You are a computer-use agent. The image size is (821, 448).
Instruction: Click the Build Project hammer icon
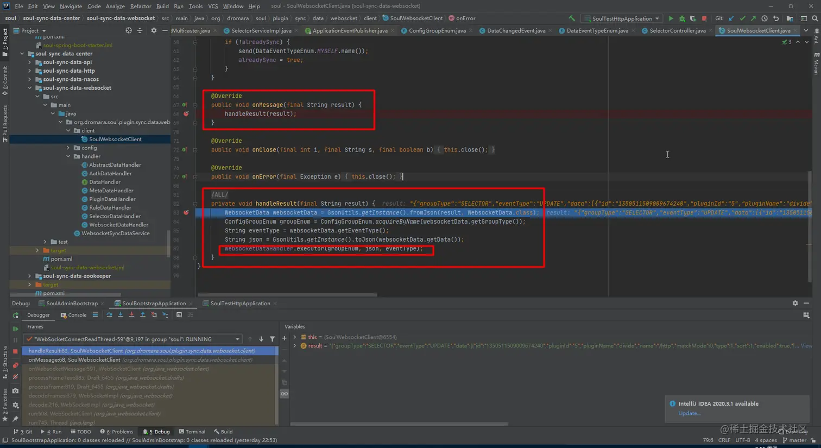572,18
